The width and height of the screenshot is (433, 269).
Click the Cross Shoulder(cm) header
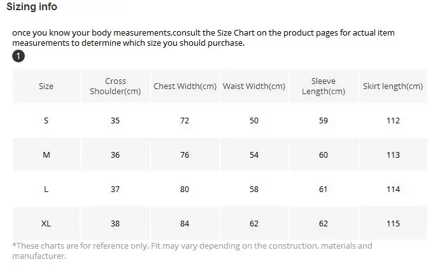115,86
